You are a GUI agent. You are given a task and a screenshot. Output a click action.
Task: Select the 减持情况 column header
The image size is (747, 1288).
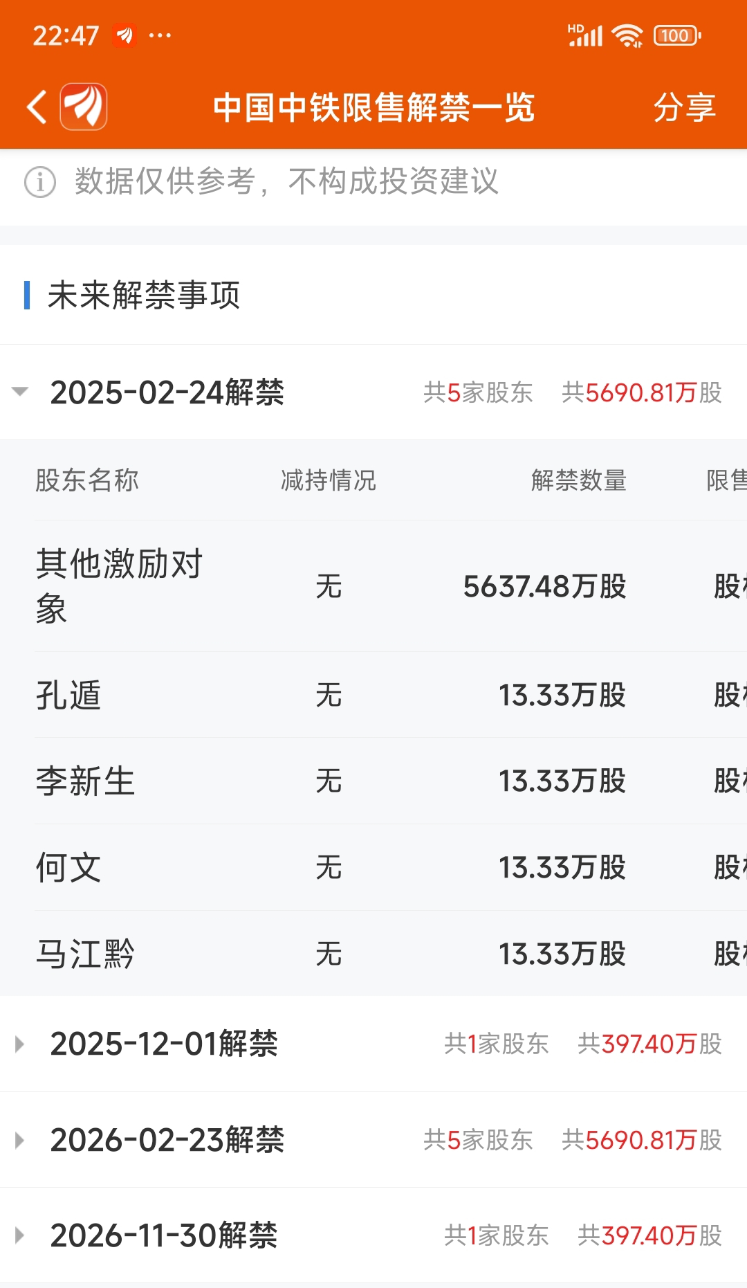click(x=329, y=480)
